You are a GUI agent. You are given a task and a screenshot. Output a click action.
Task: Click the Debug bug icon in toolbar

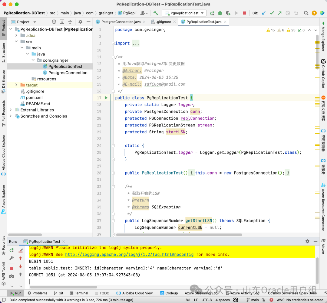[220, 13]
